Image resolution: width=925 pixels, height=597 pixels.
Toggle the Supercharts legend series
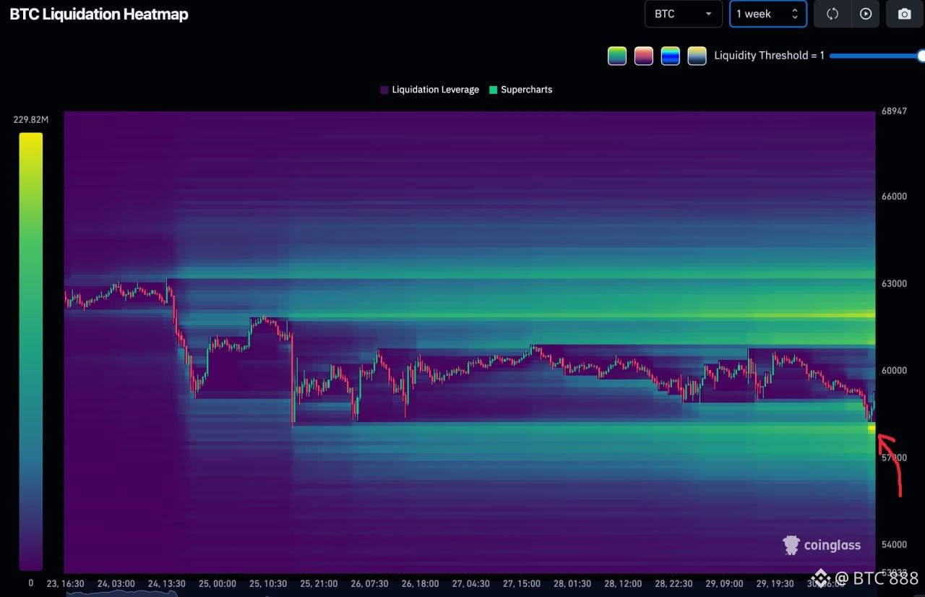[x=520, y=90]
